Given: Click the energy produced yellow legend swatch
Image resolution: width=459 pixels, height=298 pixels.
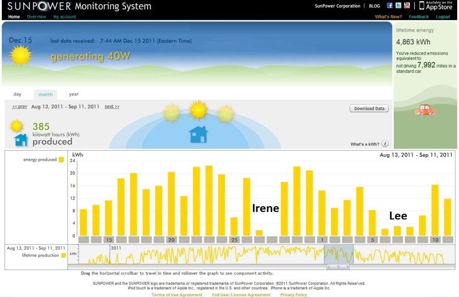Looking at the screenshot, I should 61,159.
